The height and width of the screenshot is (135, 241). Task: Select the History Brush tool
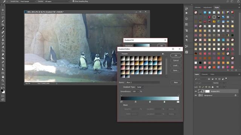(3, 43)
